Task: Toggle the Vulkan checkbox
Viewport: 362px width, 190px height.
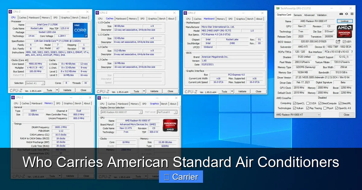Action: tap(294, 108)
